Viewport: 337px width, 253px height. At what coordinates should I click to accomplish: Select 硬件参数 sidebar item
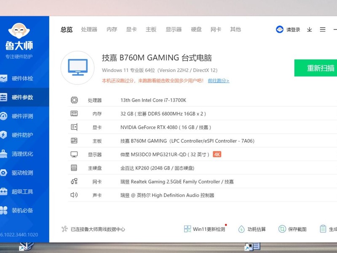22,97
